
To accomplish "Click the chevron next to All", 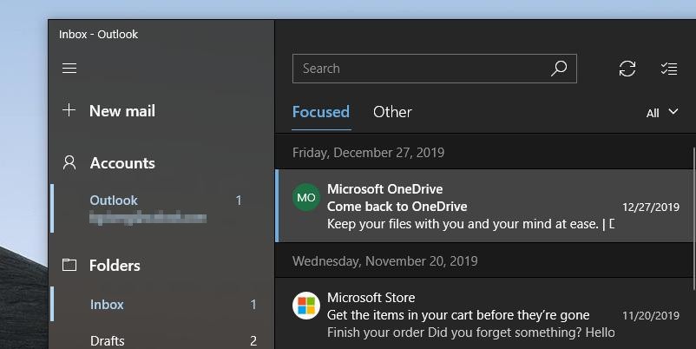I will [673, 112].
